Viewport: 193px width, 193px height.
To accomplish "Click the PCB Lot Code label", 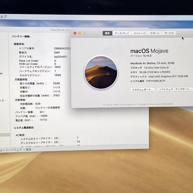I will (x=29, y=64).
